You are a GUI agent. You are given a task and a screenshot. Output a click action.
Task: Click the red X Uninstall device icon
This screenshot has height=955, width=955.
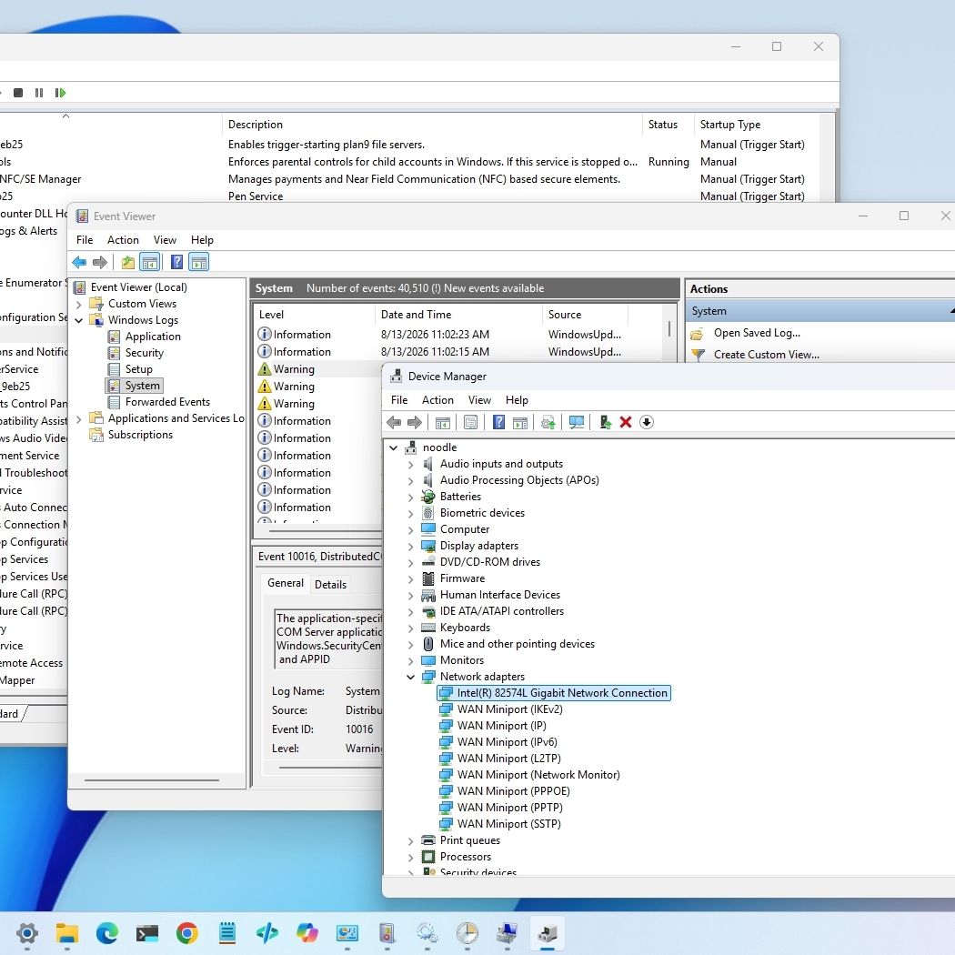(x=626, y=422)
